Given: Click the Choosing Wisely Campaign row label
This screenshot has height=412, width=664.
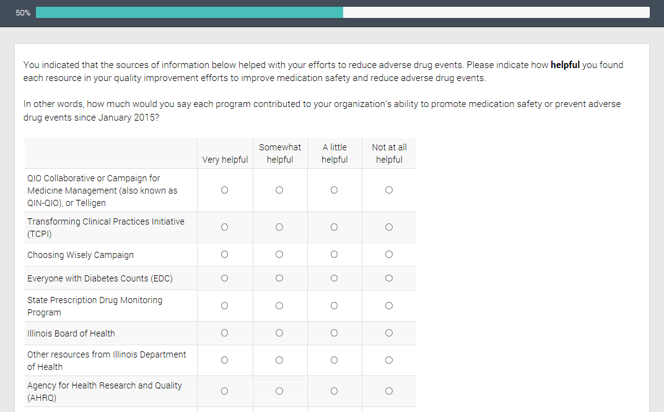Looking at the screenshot, I should [x=81, y=255].
